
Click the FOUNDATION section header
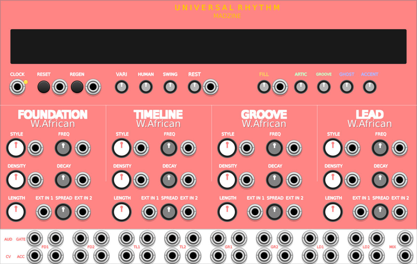coord(53,114)
